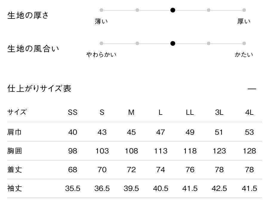
Task: Click the fourth dot on 生地の厚さ scale
Action: coord(209,10)
